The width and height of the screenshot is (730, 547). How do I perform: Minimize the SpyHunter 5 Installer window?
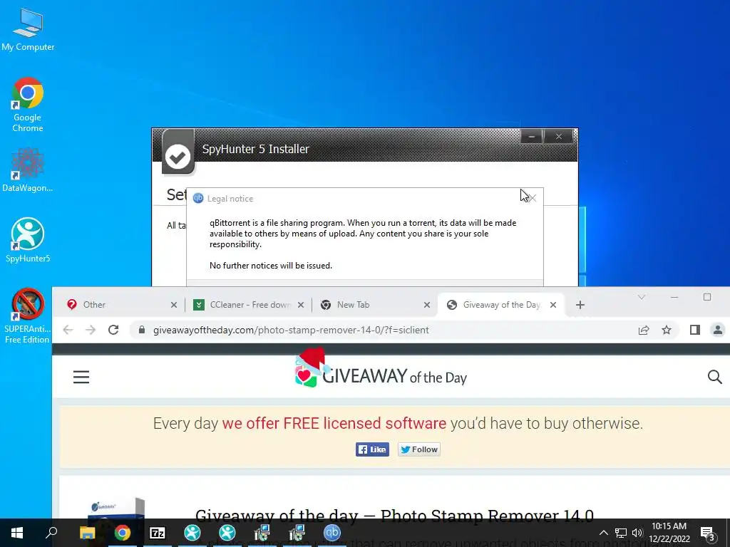531,136
